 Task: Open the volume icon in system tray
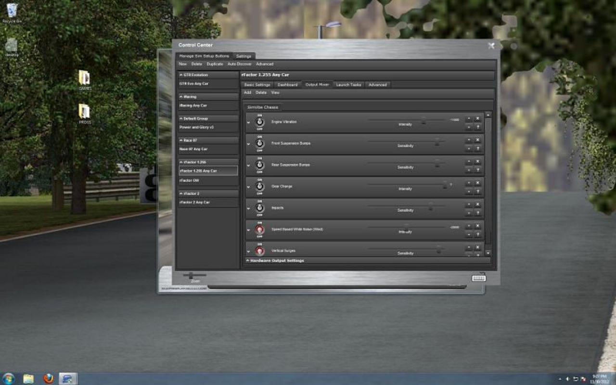point(567,379)
